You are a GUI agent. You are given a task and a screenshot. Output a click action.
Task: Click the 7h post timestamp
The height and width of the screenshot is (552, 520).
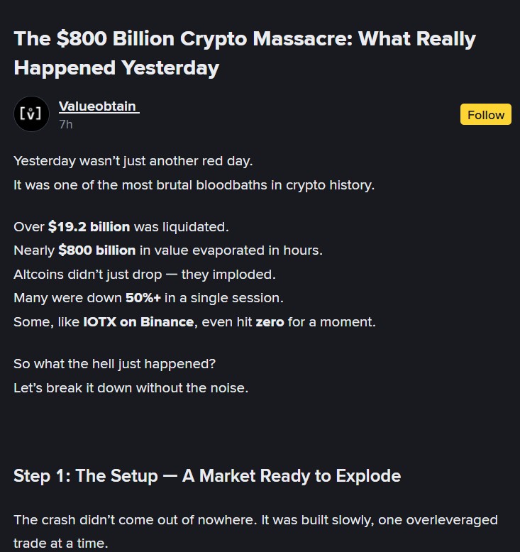[x=65, y=124]
